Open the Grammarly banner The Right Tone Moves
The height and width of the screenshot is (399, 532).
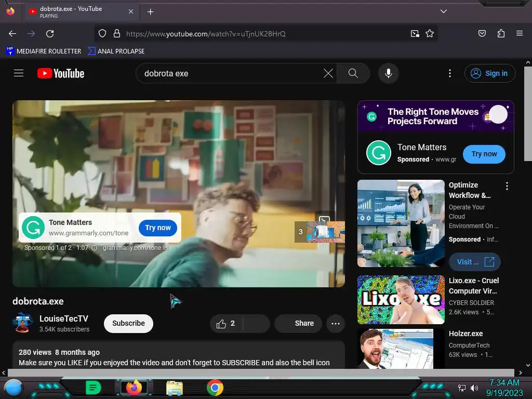click(436, 116)
